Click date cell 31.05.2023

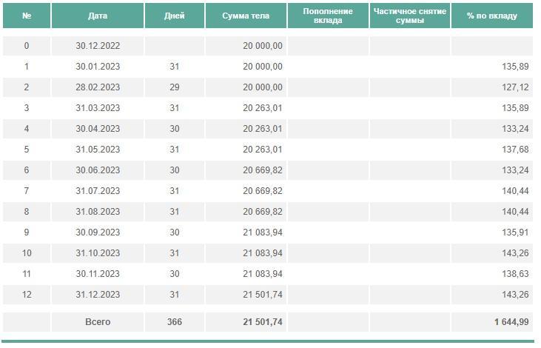98,150
